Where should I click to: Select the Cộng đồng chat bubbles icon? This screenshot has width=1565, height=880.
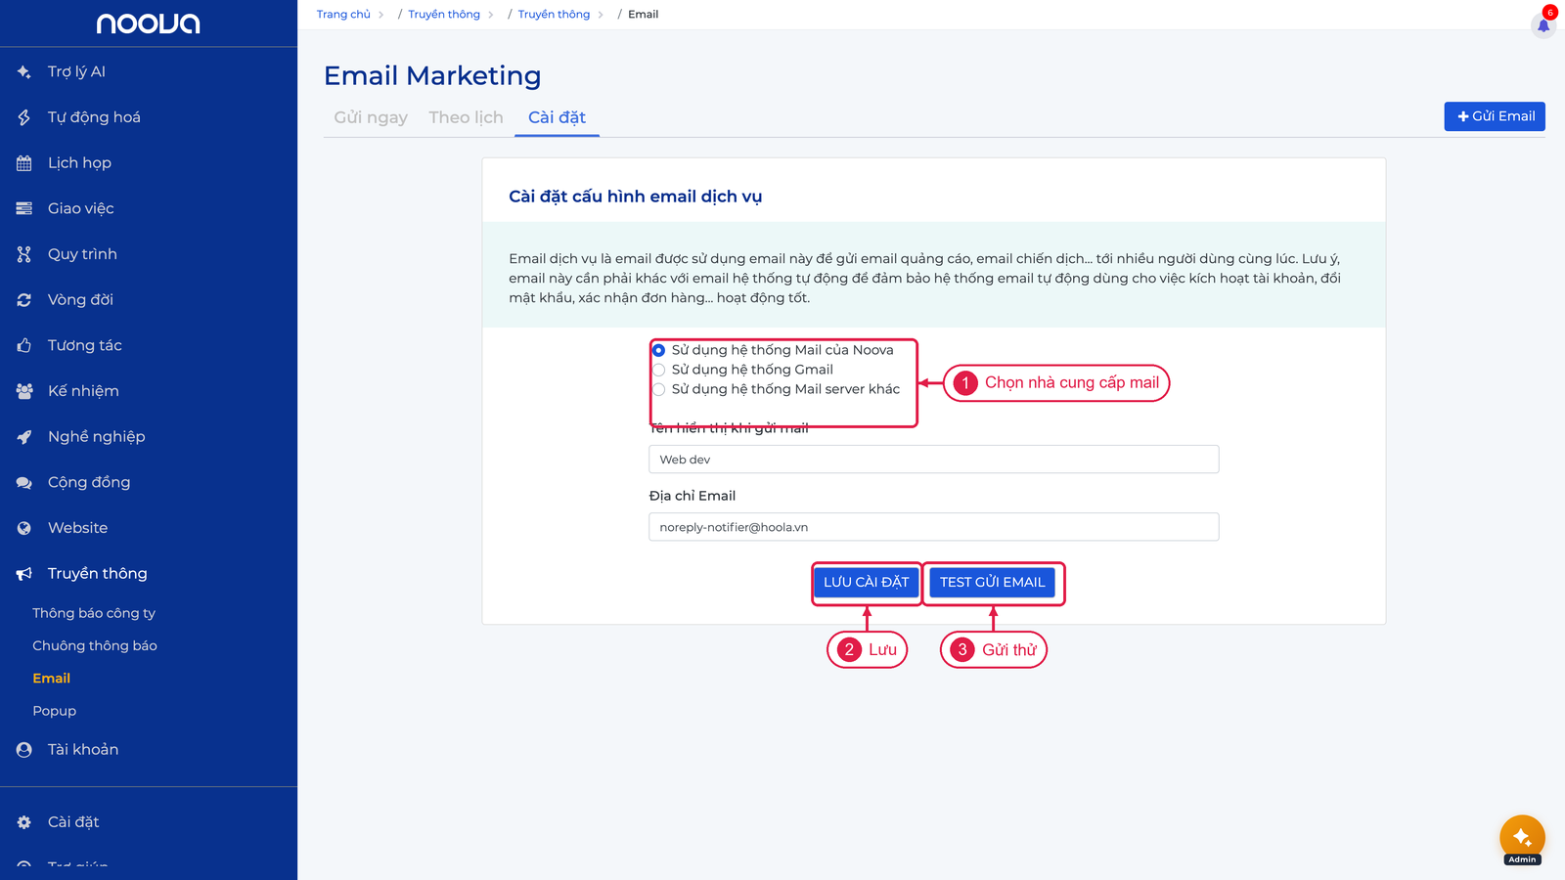[24, 482]
